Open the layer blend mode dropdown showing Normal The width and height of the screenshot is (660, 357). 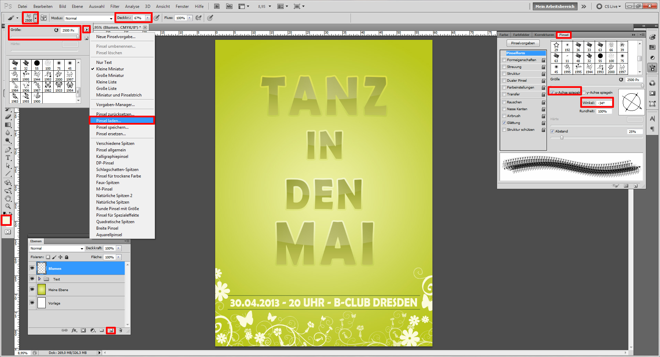pos(57,248)
